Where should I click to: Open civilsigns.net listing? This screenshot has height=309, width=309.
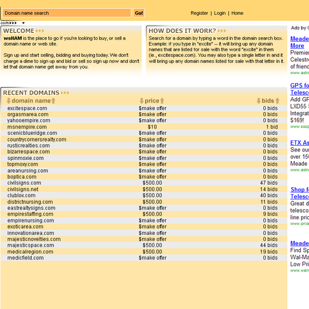point(23,189)
